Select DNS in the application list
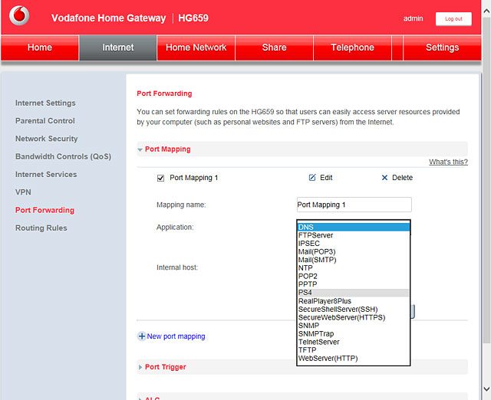Viewport: 491px width, 400px height. coord(353,227)
